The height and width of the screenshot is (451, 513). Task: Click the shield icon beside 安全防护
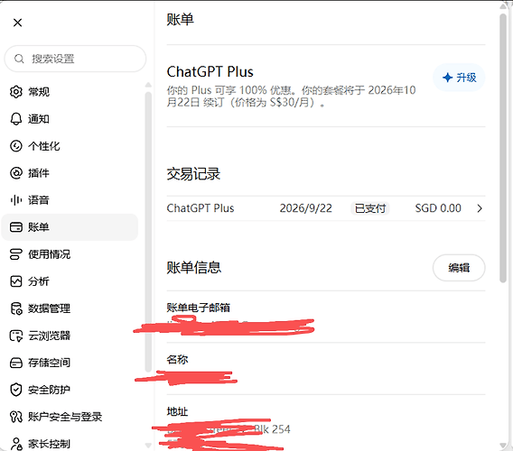click(x=16, y=390)
